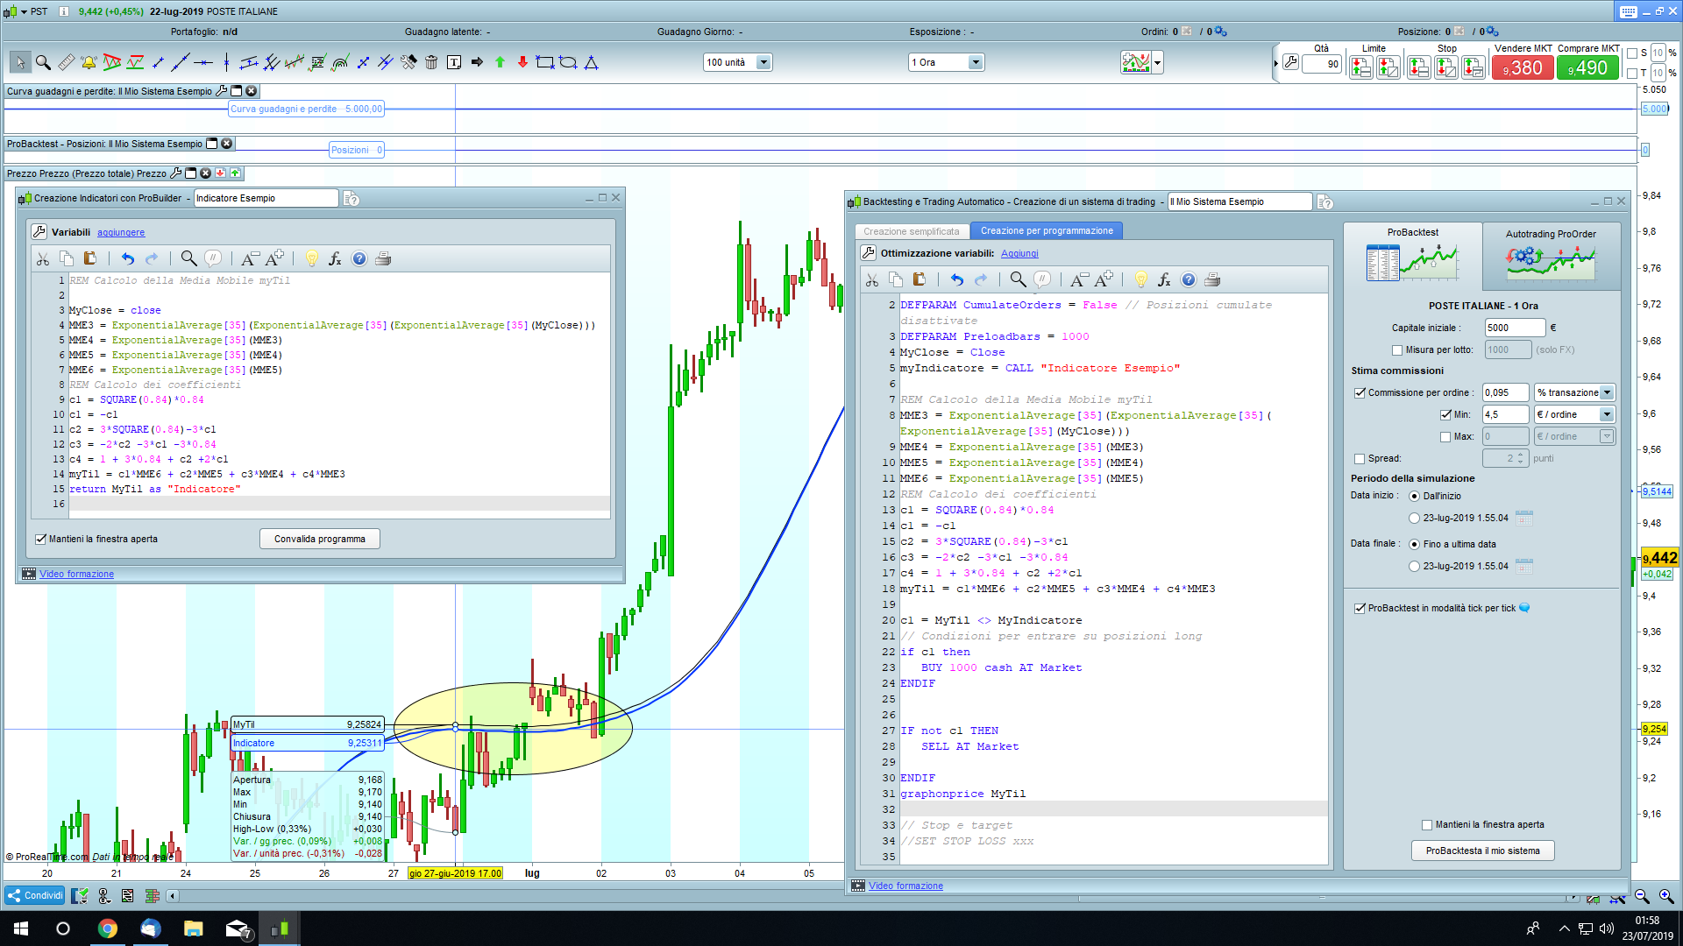
Task: Open the % transazione commission dropdown
Action: pos(1607,392)
